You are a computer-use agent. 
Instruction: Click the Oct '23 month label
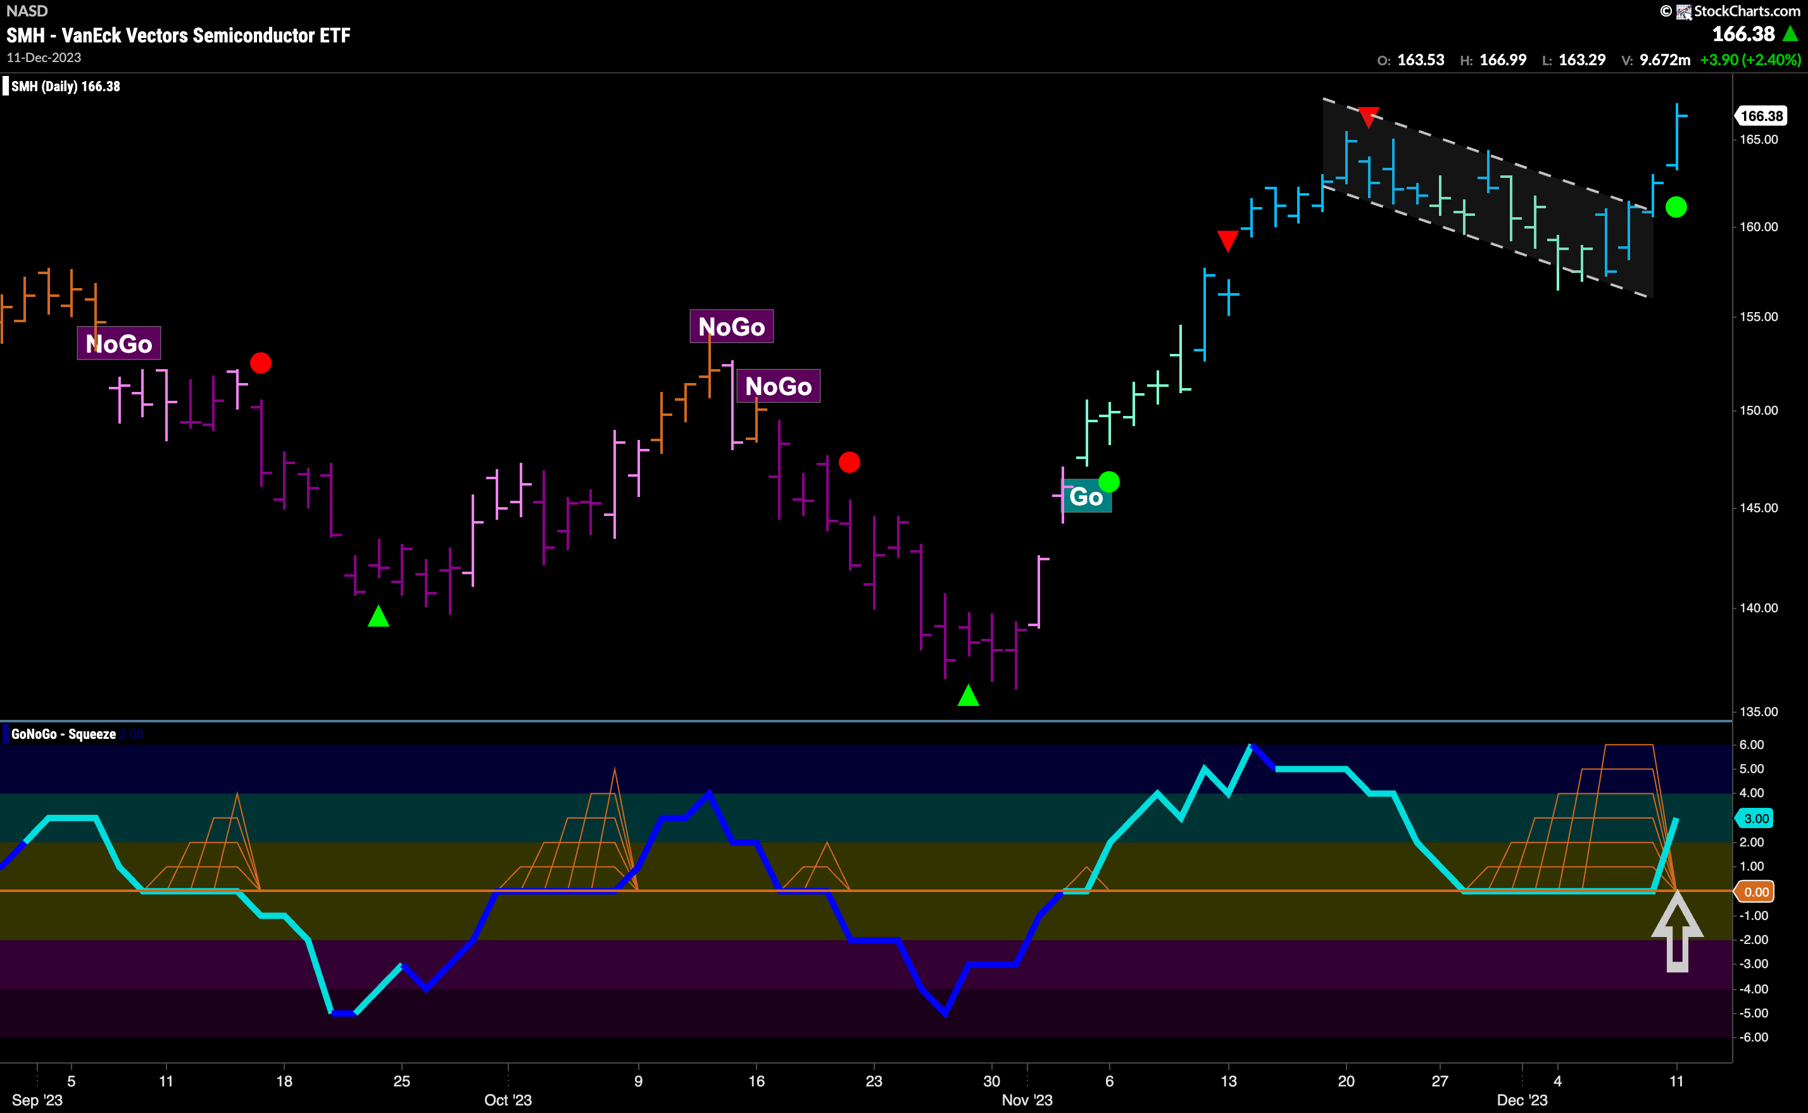(x=508, y=1100)
